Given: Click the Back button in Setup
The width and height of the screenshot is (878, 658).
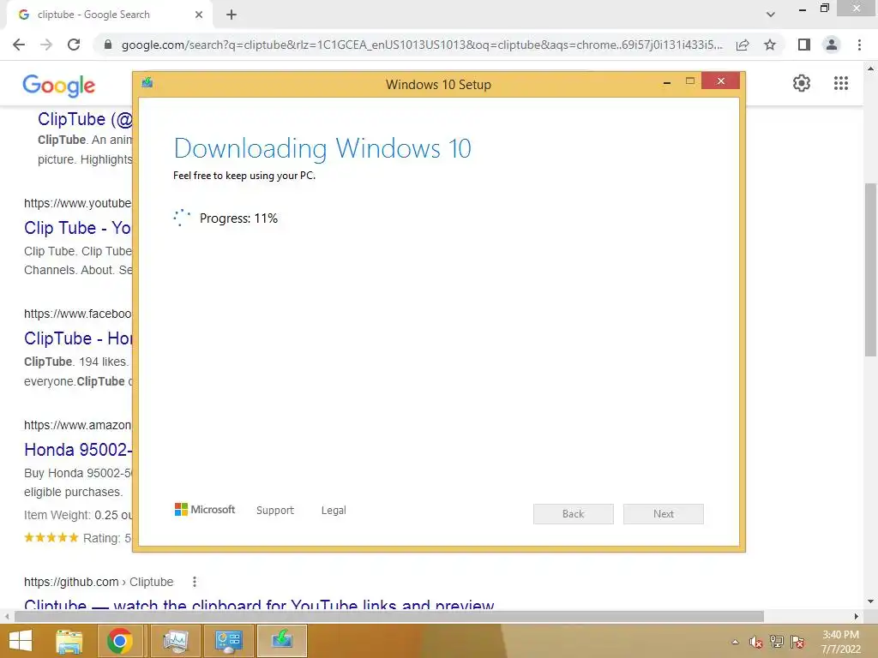Looking at the screenshot, I should coord(574,514).
